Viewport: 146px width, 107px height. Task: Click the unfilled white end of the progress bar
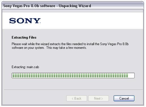click(x=131, y=75)
